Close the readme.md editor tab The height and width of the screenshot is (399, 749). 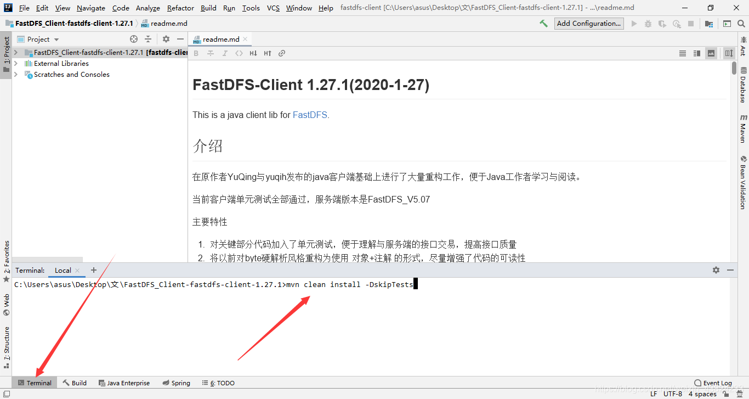[245, 39]
